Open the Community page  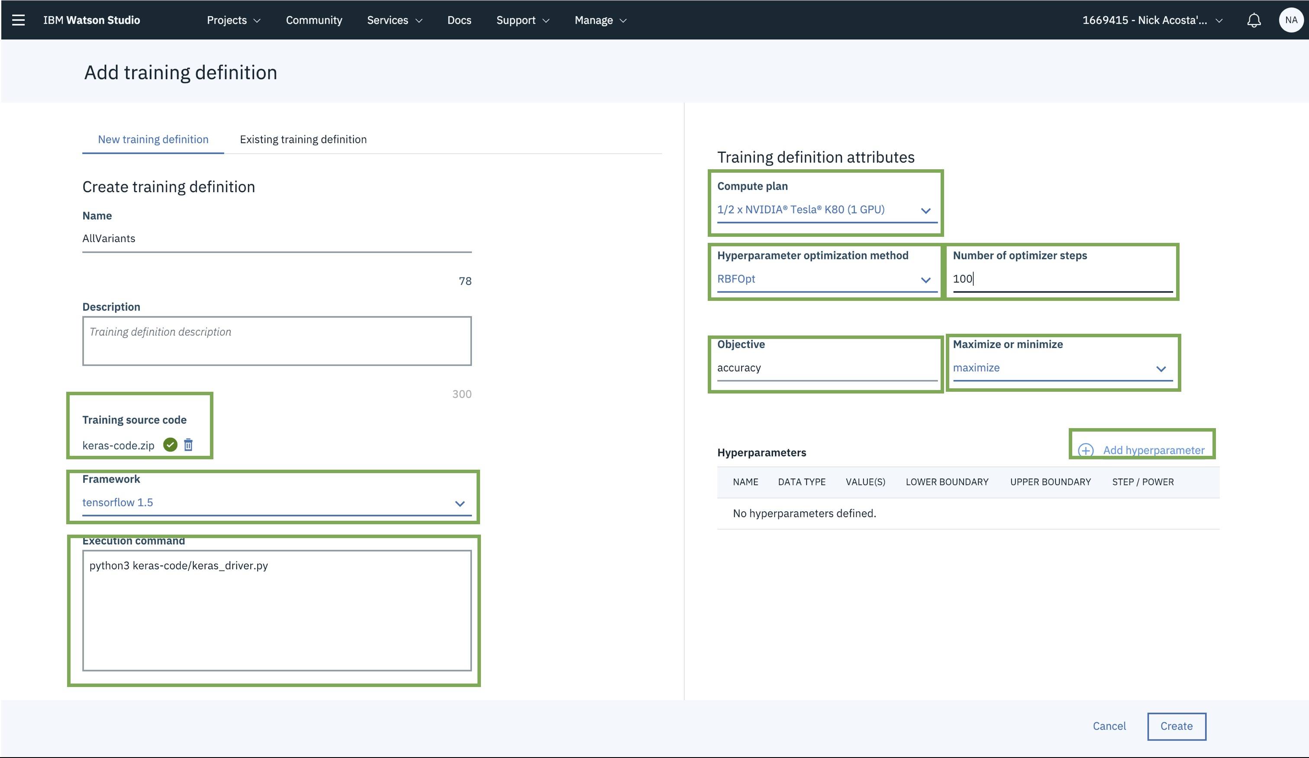point(314,20)
